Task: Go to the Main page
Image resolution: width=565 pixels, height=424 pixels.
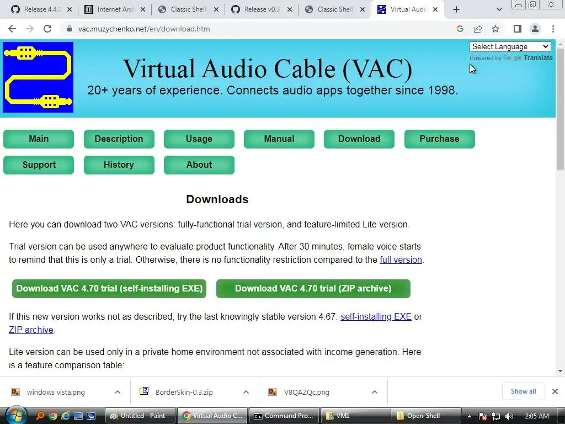Action: (x=39, y=139)
